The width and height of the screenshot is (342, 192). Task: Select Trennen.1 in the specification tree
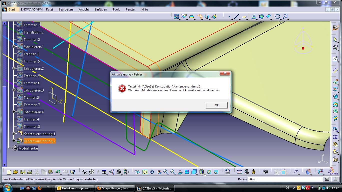[31, 54]
